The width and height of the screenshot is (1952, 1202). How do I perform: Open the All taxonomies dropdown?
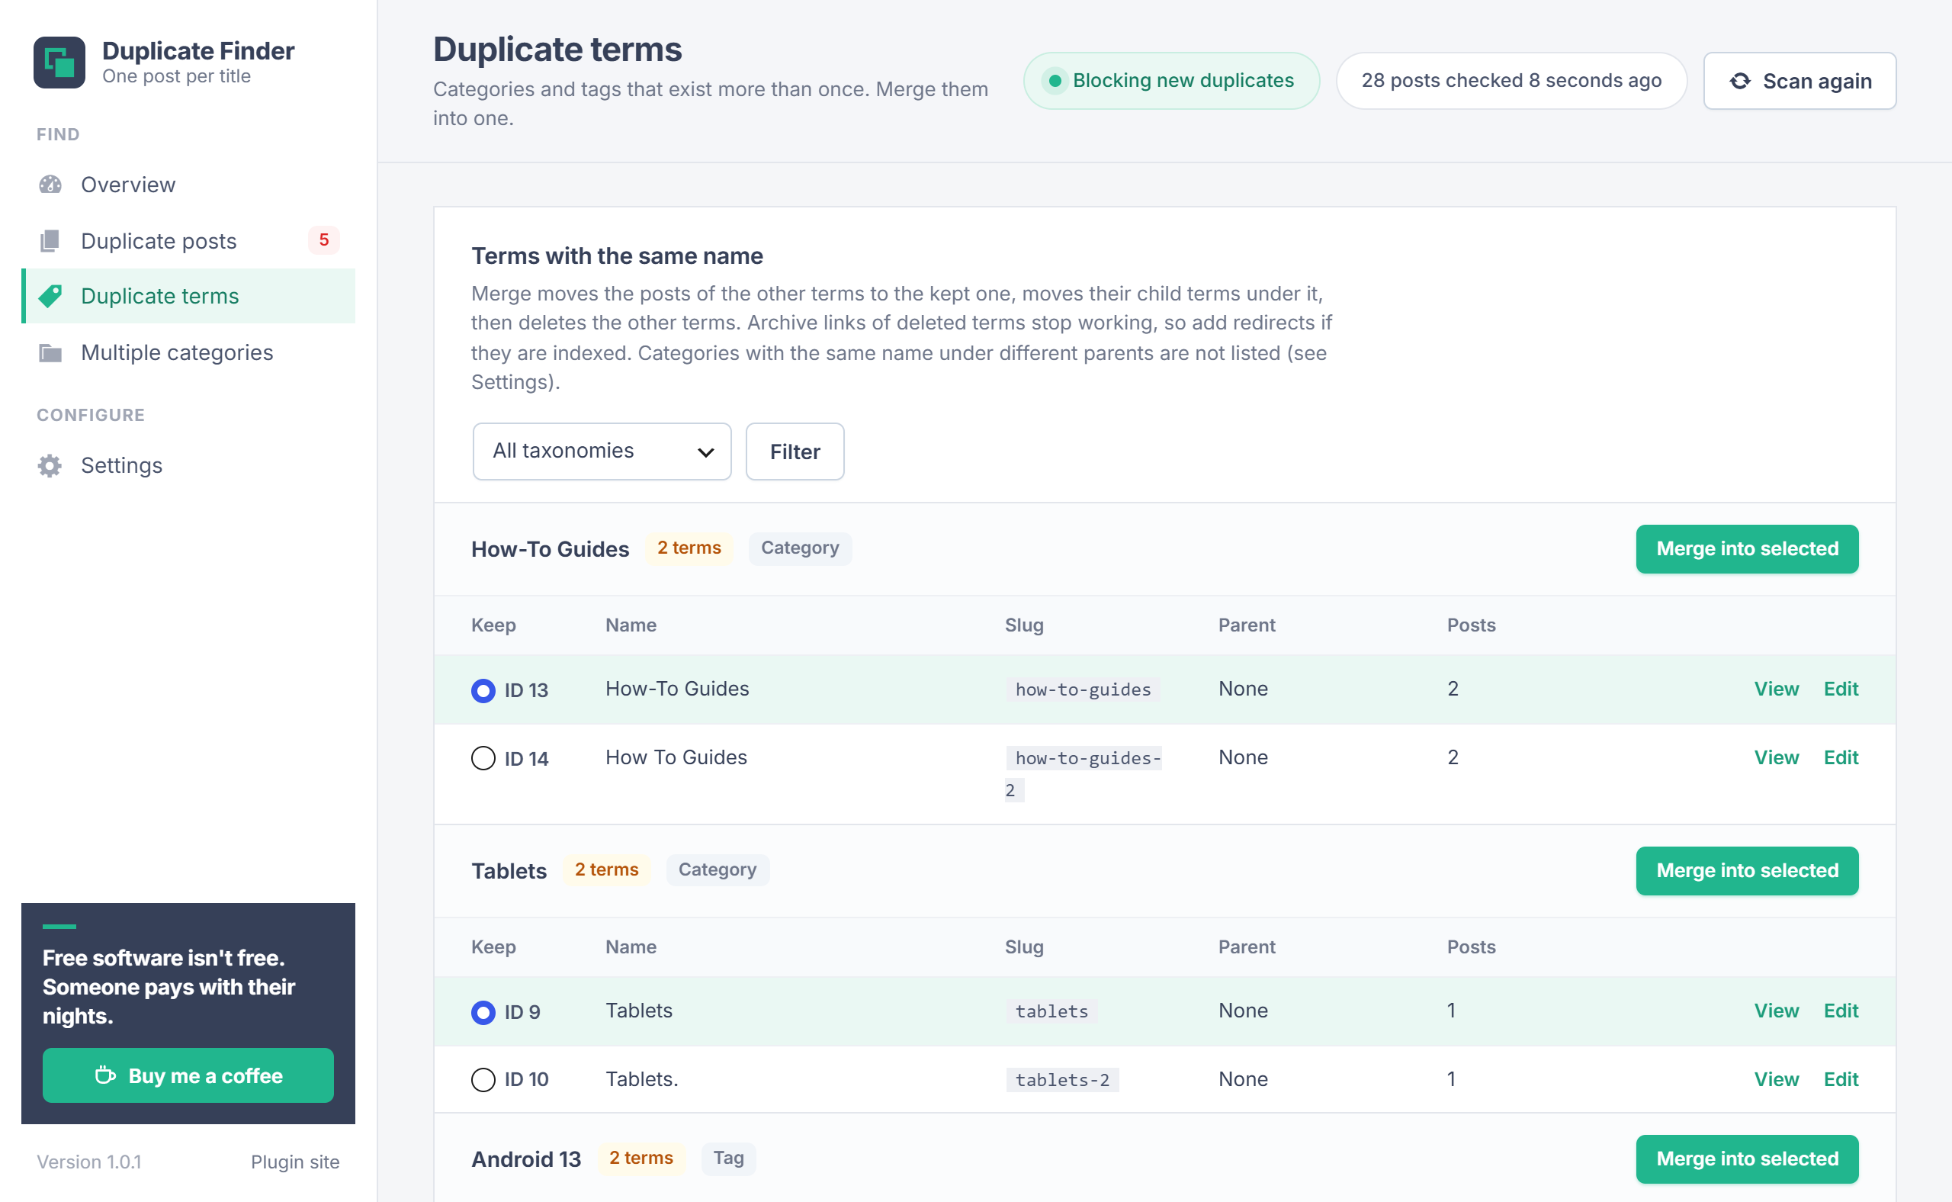pos(602,452)
